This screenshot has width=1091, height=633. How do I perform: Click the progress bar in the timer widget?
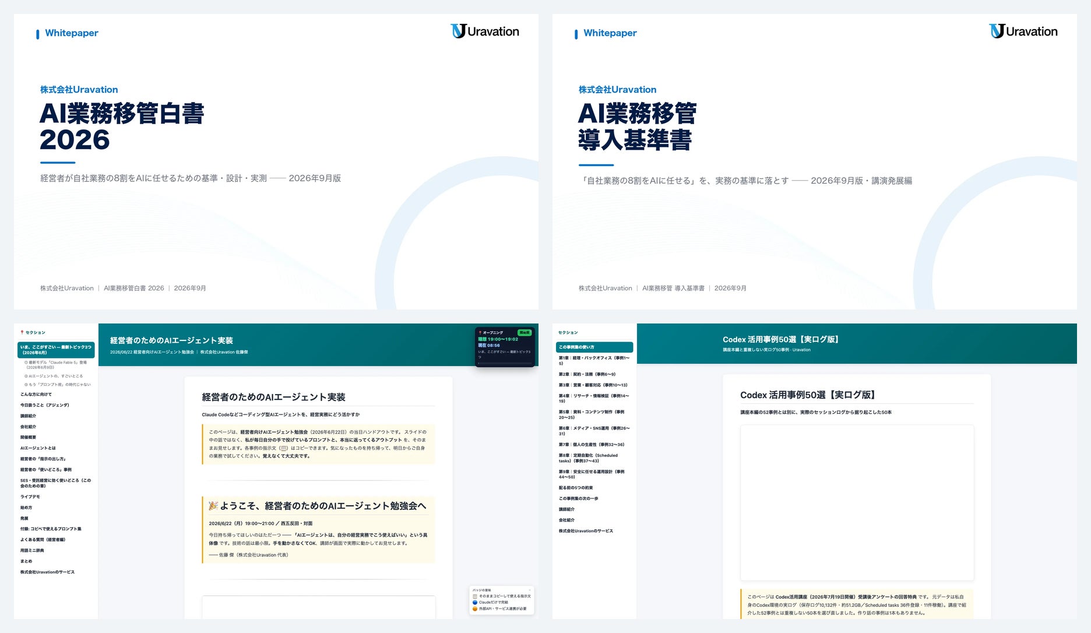click(x=505, y=363)
